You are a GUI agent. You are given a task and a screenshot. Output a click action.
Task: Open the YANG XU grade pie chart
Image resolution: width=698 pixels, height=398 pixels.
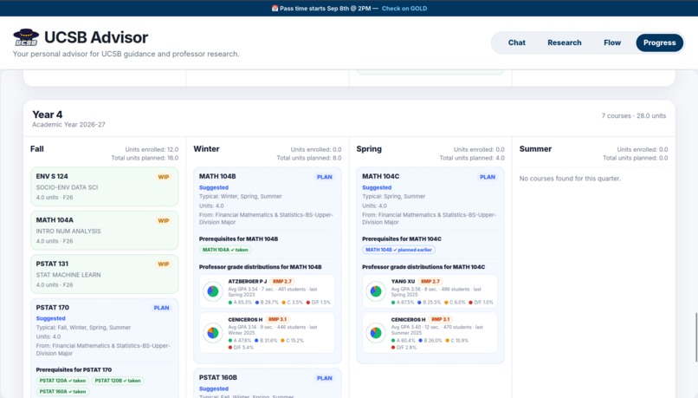(376, 291)
